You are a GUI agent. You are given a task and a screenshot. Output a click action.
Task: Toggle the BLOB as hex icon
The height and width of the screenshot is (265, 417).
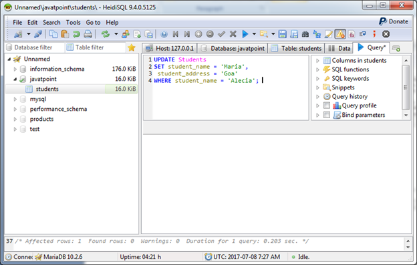tap(352, 34)
